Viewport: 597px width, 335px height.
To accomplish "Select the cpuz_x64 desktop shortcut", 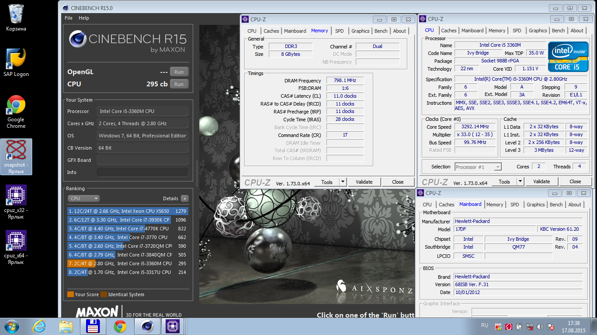I will pos(16,247).
